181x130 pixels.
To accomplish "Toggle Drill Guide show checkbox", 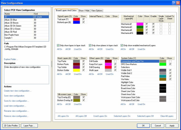I will coord(115,61).
